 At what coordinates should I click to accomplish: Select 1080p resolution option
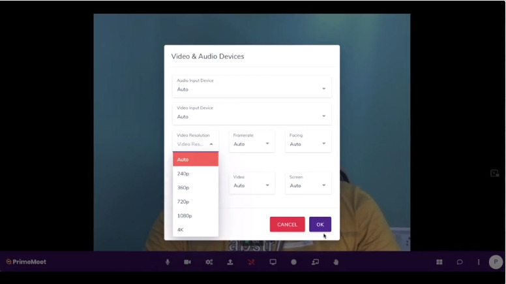[x=196, y=215]
